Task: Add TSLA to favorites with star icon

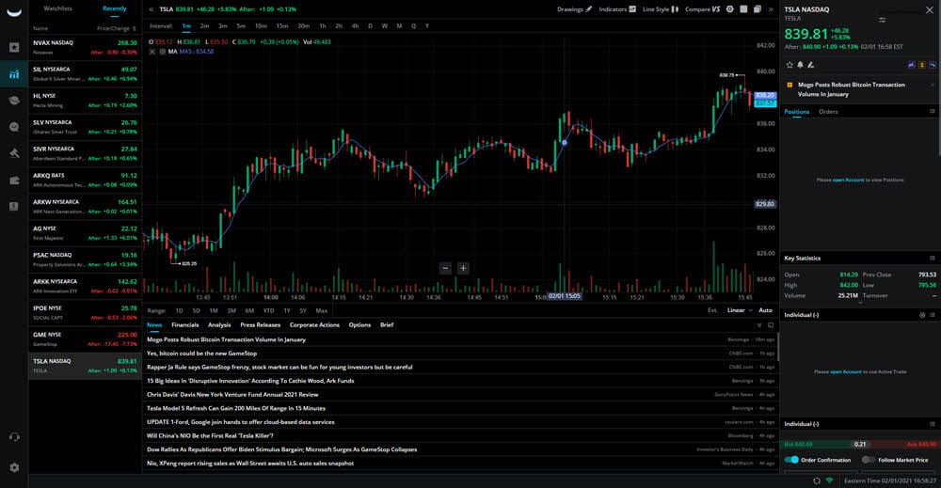Action: (789, 65)
